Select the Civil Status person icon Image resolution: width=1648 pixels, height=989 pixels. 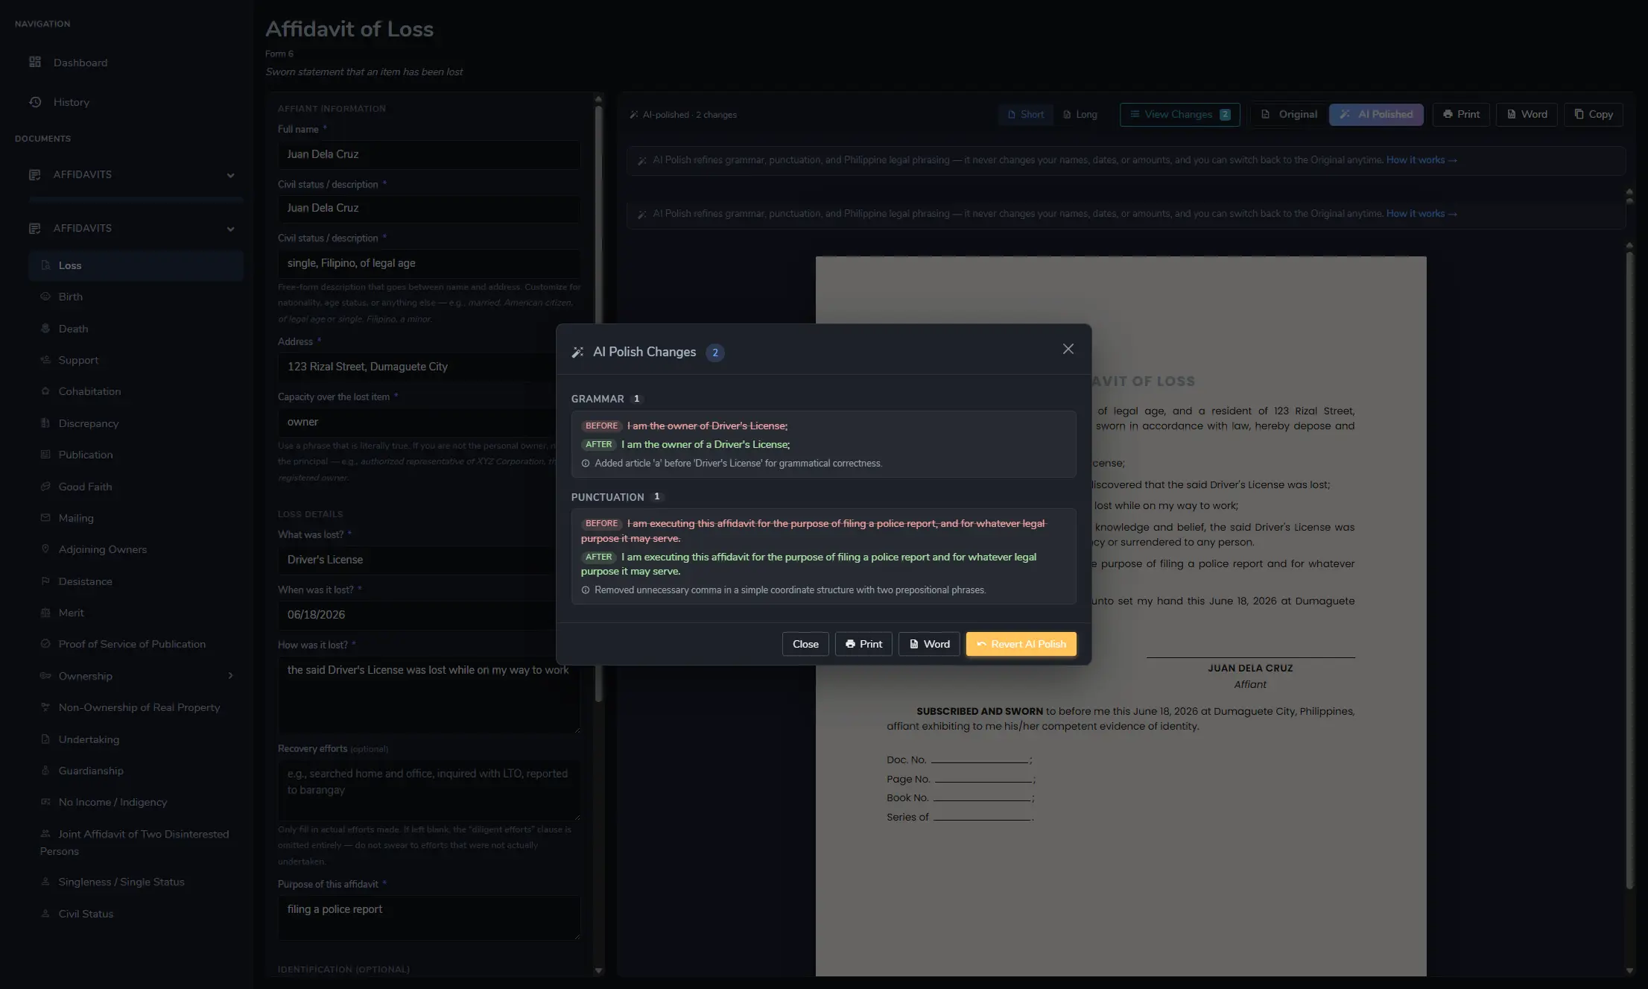[x=45, y=914]
